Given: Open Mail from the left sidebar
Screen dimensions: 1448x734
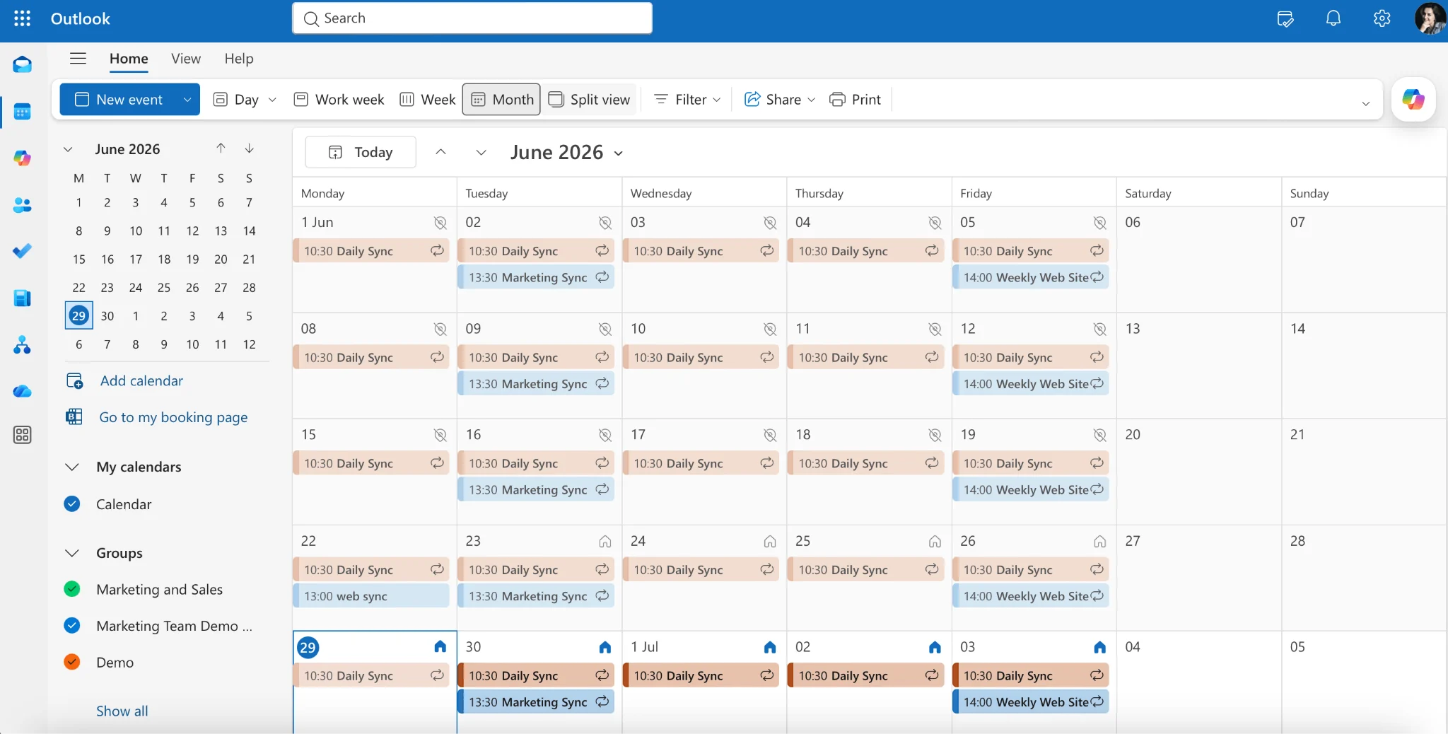Looking at the screenshot, I should click(22, 65).
